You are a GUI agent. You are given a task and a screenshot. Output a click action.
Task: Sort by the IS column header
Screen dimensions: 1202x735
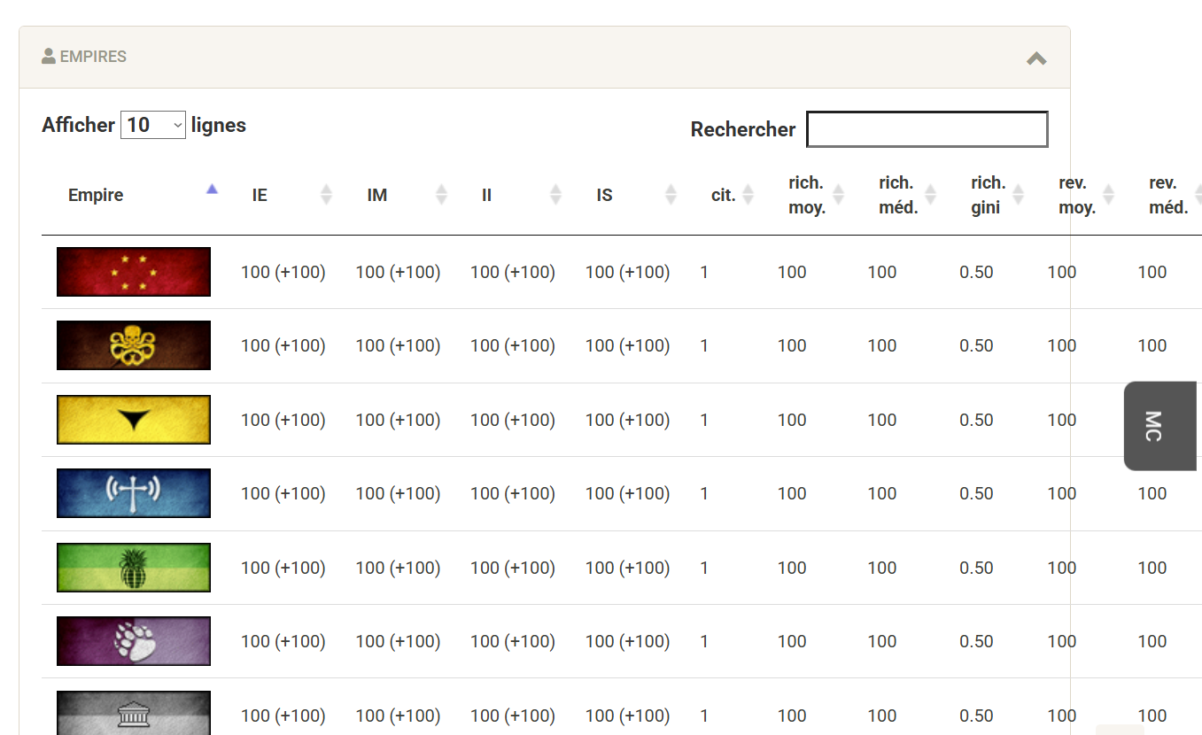click(x=604, y=195)
